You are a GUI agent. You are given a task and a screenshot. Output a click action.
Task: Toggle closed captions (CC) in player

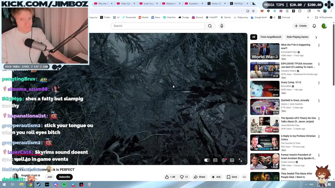pos(215,160)
